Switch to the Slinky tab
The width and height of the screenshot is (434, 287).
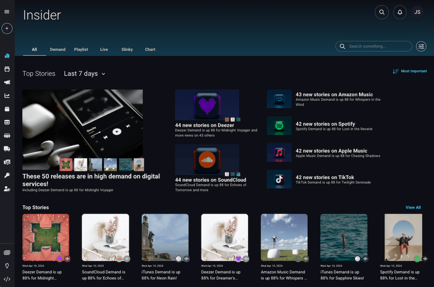[127, 49]
